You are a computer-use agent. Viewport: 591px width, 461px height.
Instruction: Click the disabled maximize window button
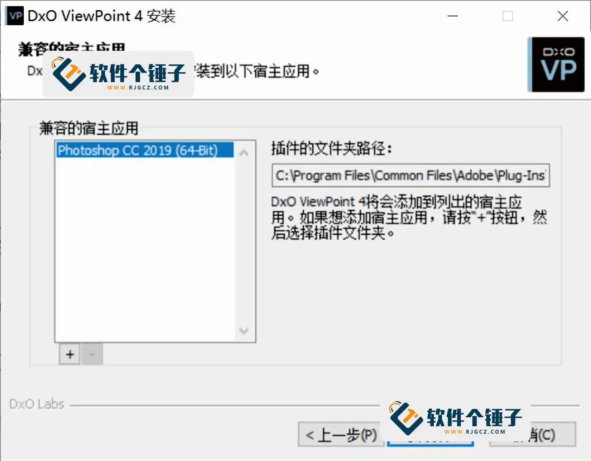pyautogui.click(x=508, y=16)
